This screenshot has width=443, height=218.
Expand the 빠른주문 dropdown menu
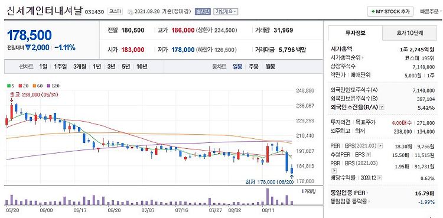431,12
